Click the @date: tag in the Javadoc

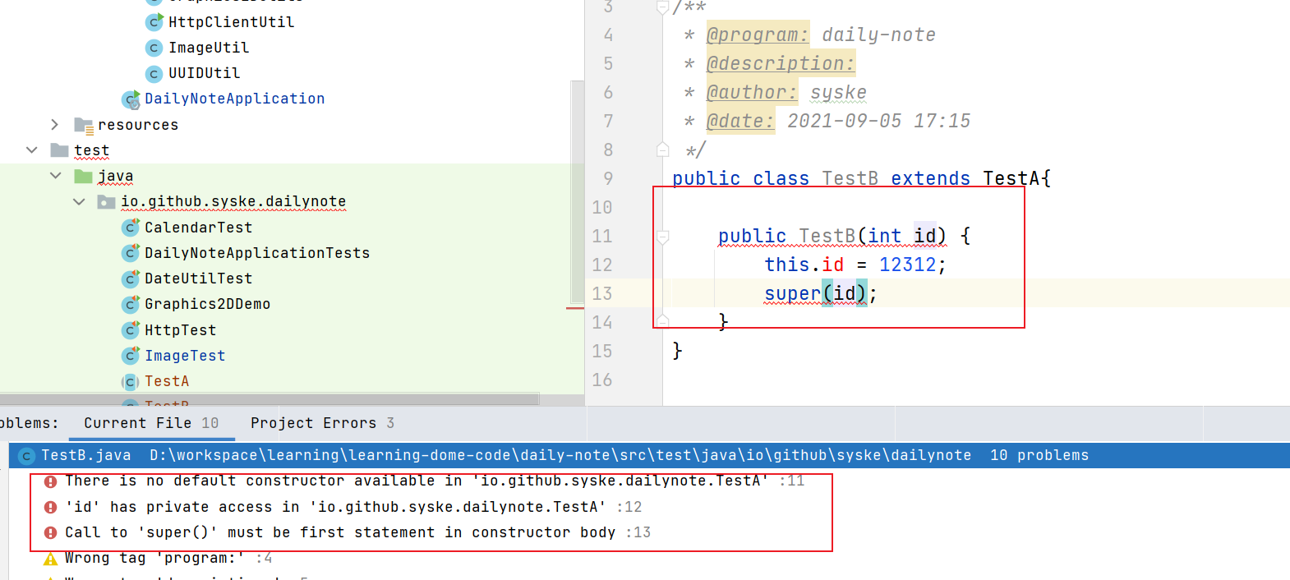click(x=740, y=121)
